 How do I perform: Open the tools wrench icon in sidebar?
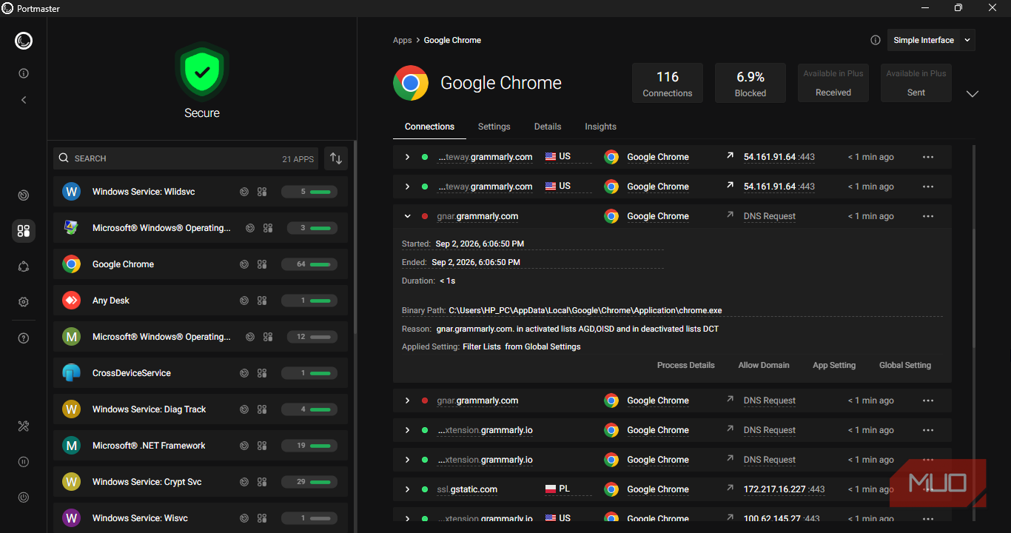coord(23,426)
